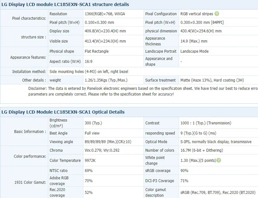Select "S-IPS, normally black display, transmissive"
The height and width of the screenshot is (198, 258).
coord(216,142)
